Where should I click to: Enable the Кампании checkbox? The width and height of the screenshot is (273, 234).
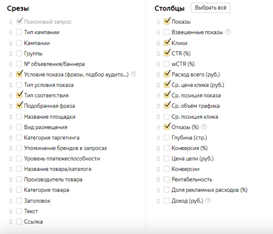click(x=19, y=43)
